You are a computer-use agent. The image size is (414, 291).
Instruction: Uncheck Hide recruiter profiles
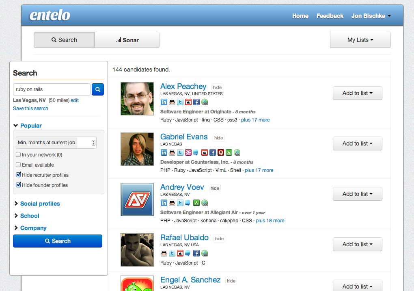18,174
